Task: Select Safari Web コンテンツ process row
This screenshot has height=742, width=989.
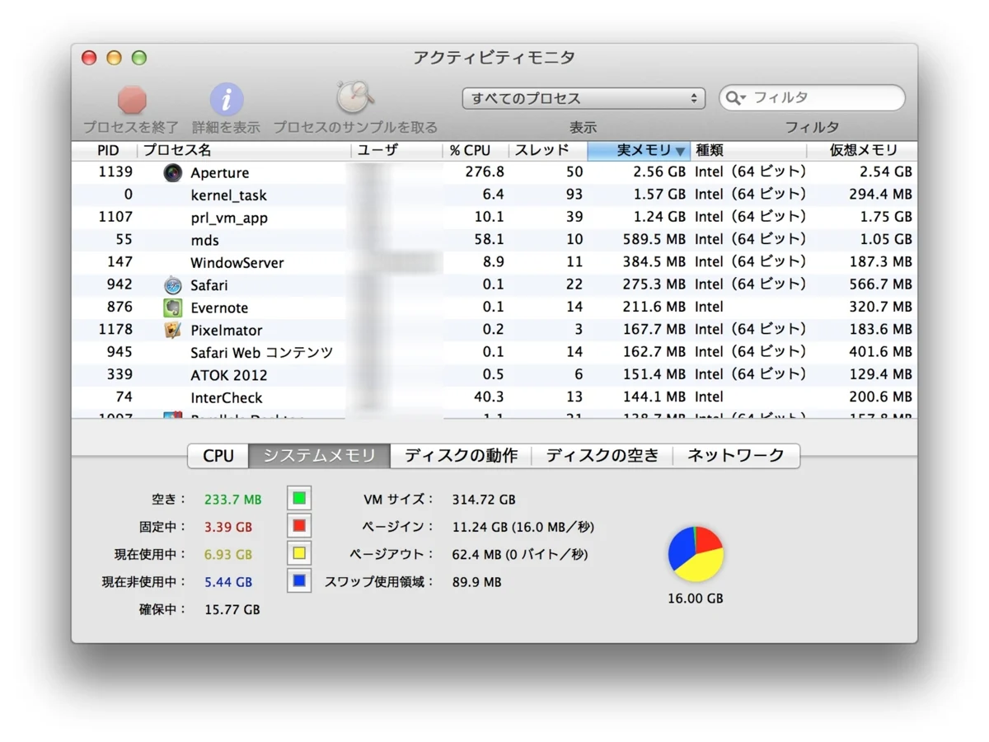Action: coord(494,352)
